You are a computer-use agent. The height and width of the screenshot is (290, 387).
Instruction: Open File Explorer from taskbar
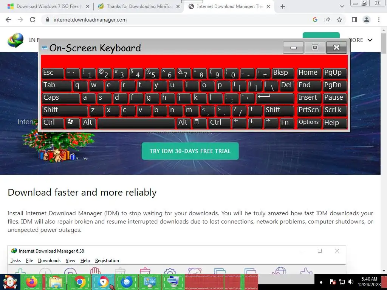[x=56, y=282]
